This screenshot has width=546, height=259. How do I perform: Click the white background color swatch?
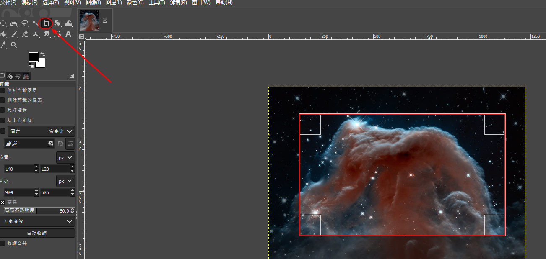[42, 64]
